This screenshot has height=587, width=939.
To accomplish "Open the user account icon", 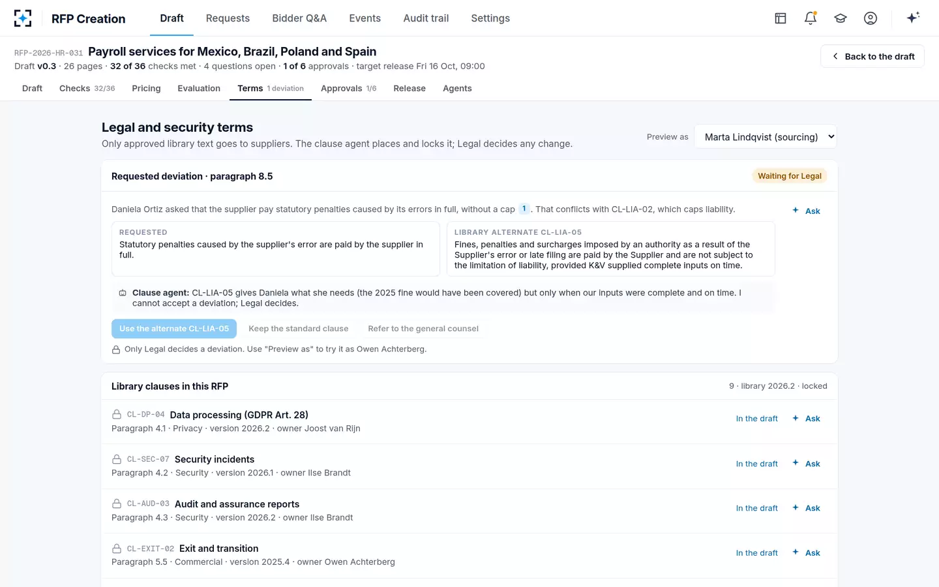I will point(871,18).
